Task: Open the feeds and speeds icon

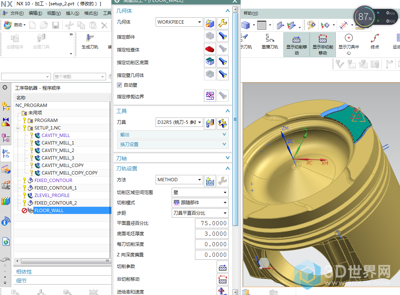Action: (x=223, y=290)
